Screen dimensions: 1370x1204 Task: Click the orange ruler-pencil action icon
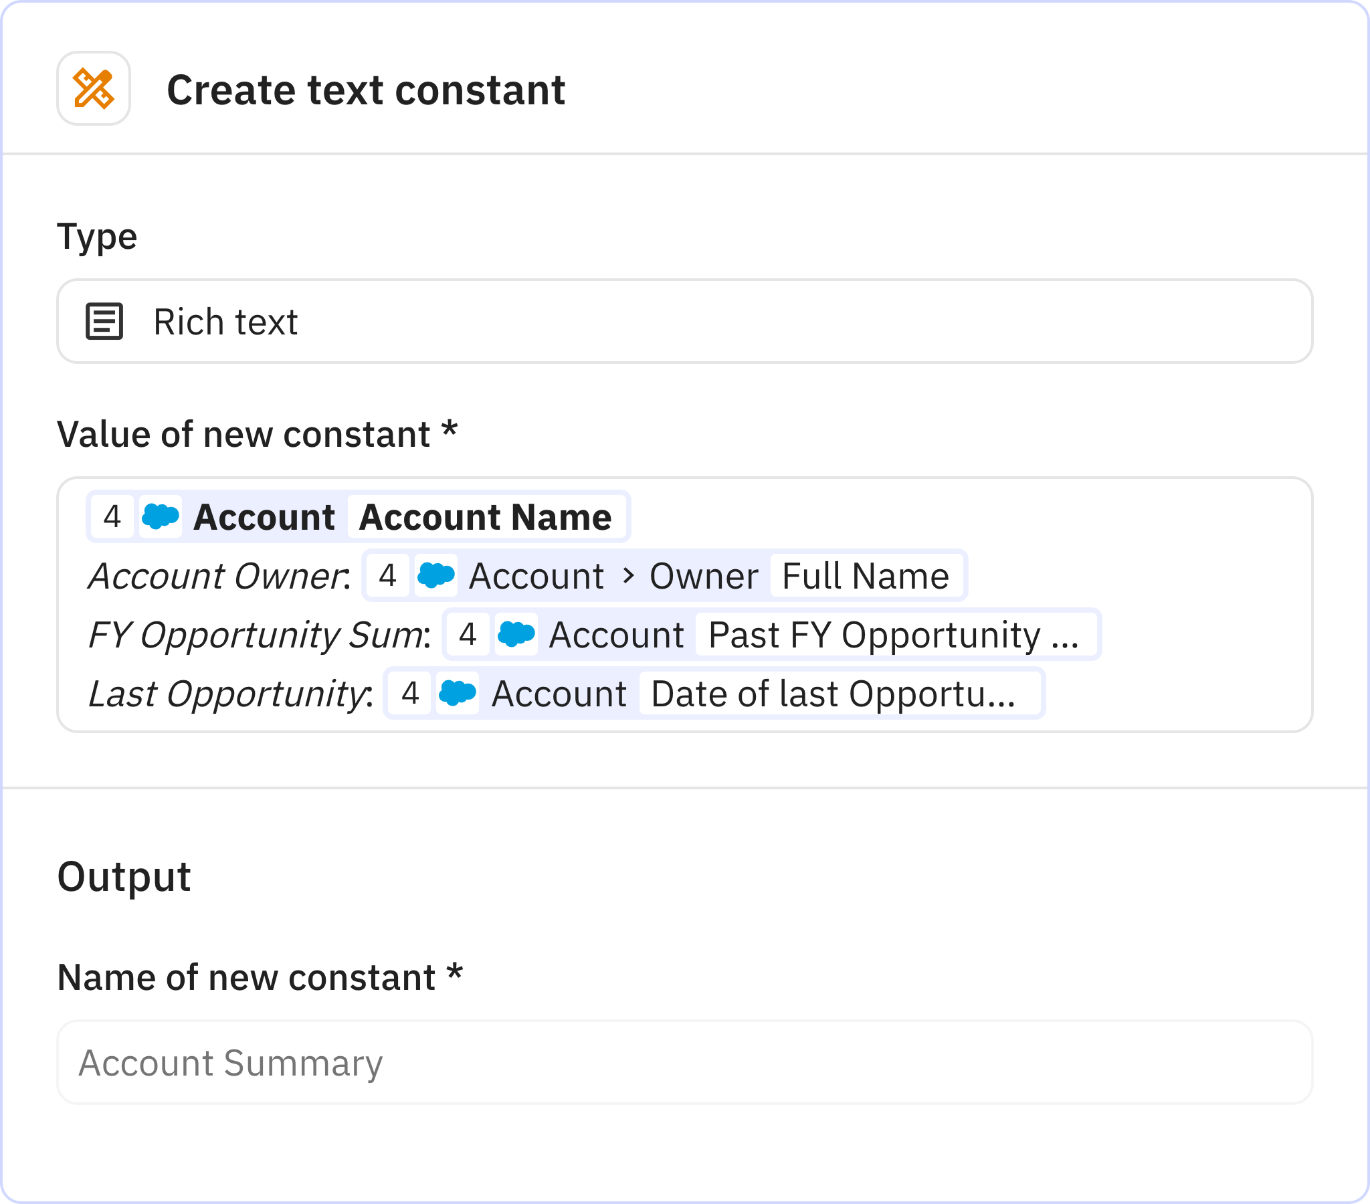(x=93, y=88)
